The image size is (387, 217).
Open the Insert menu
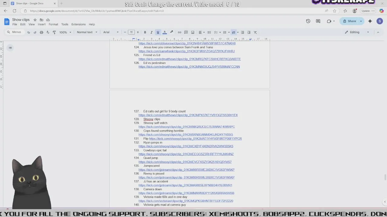(x=42, y=24)
